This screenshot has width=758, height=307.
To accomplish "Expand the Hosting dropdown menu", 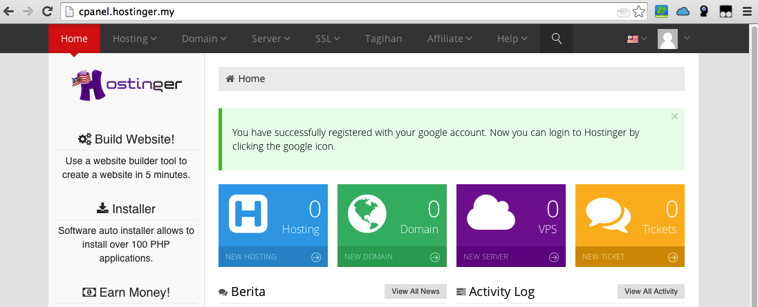I will click(x=134, y=39).
